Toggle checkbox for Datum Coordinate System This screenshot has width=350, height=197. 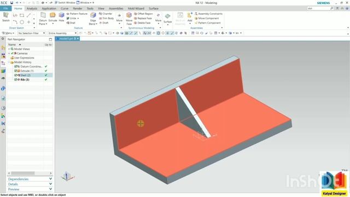(x=16, y=67)
